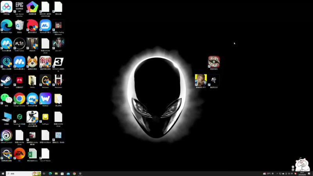Open the red 帝国 empire game shortcut
313x176 pixels.
pyautogui.click(x=45, y=63)
